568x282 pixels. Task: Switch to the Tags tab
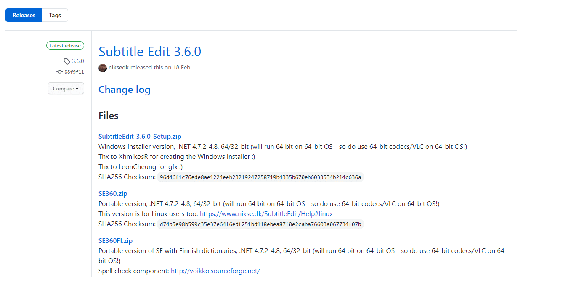tap(55, 15)
